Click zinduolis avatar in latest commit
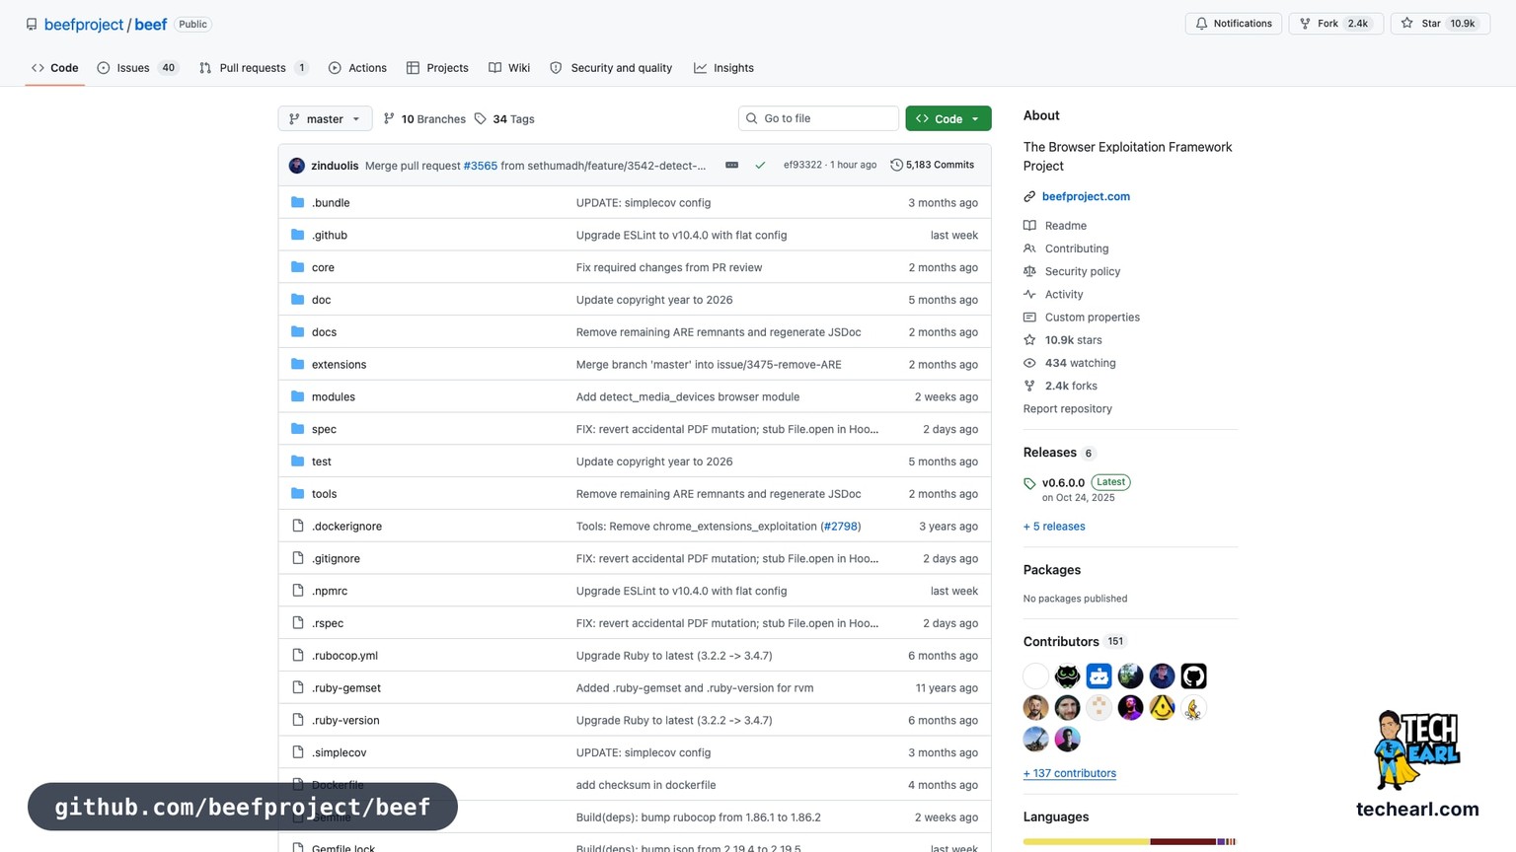 [297, 165]
